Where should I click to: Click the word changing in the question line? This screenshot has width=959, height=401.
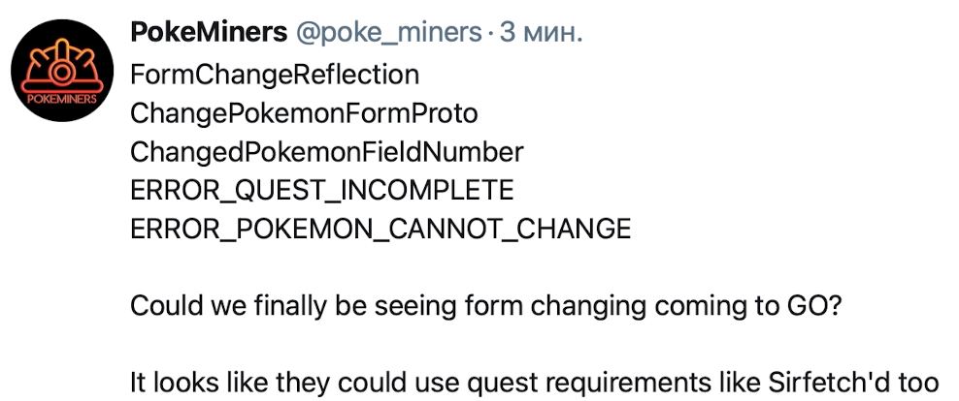(x=588, y=308)
